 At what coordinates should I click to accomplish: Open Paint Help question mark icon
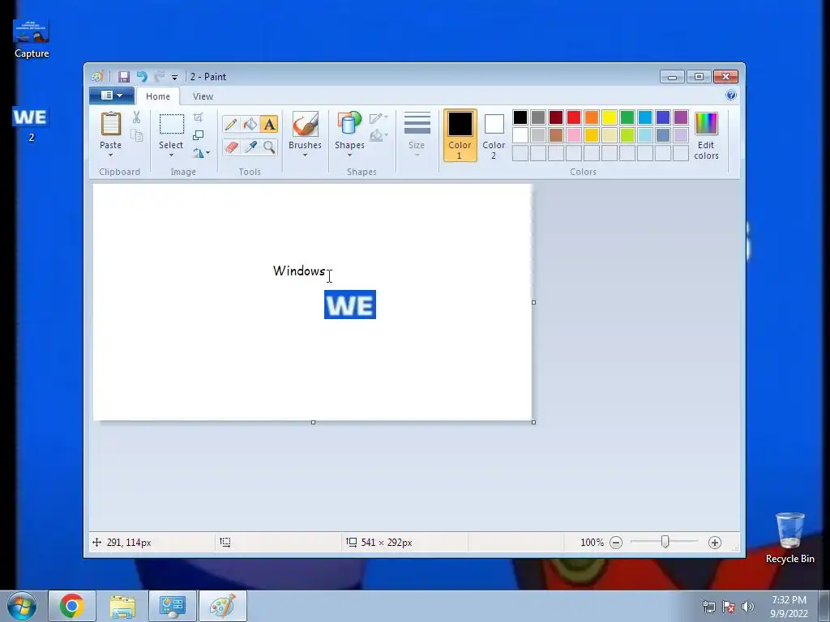[x=731, y=96]
